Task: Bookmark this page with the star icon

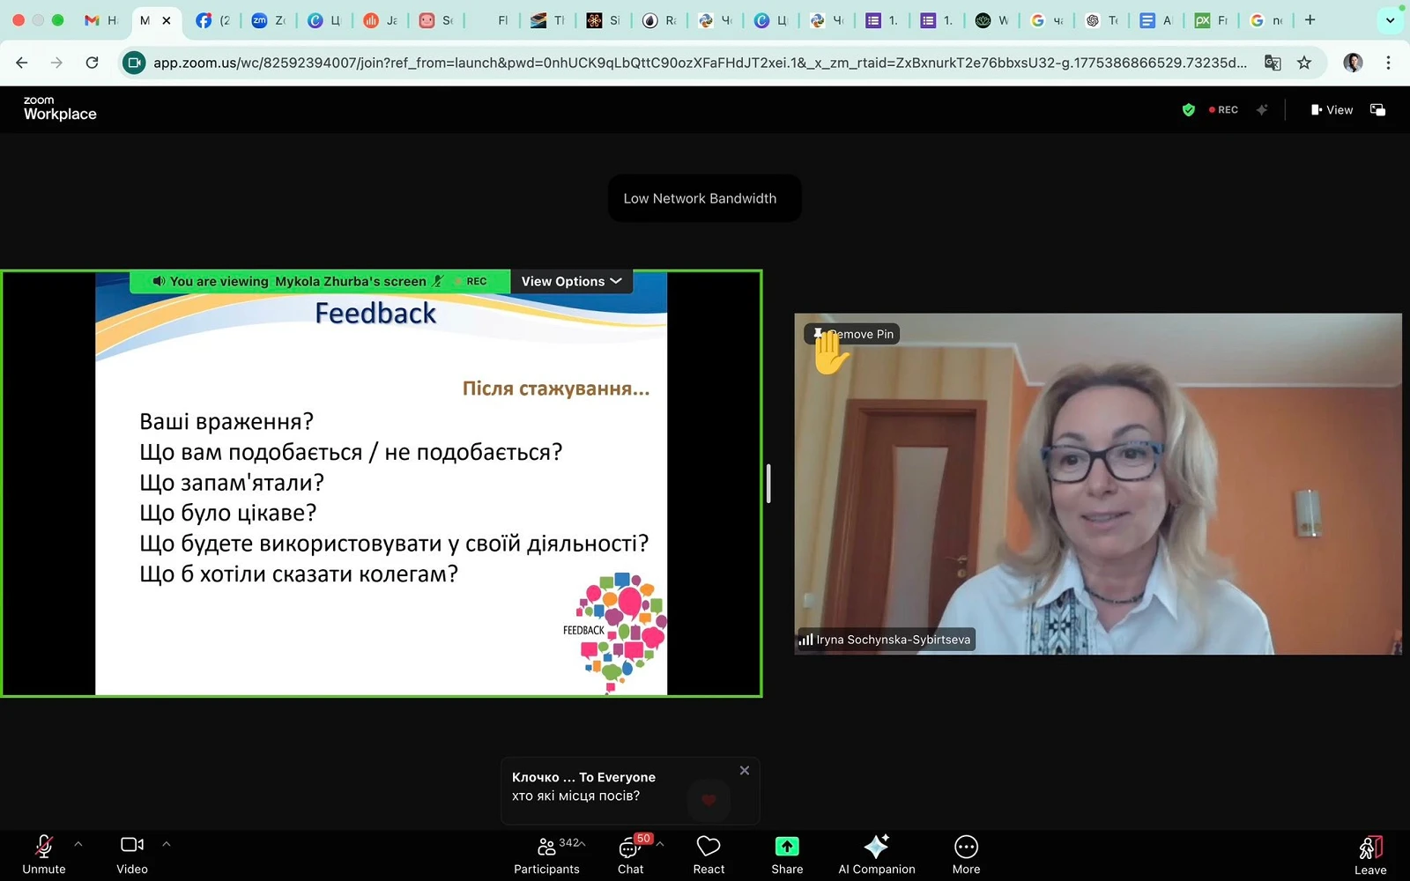Action: (x=1304, y=63)
